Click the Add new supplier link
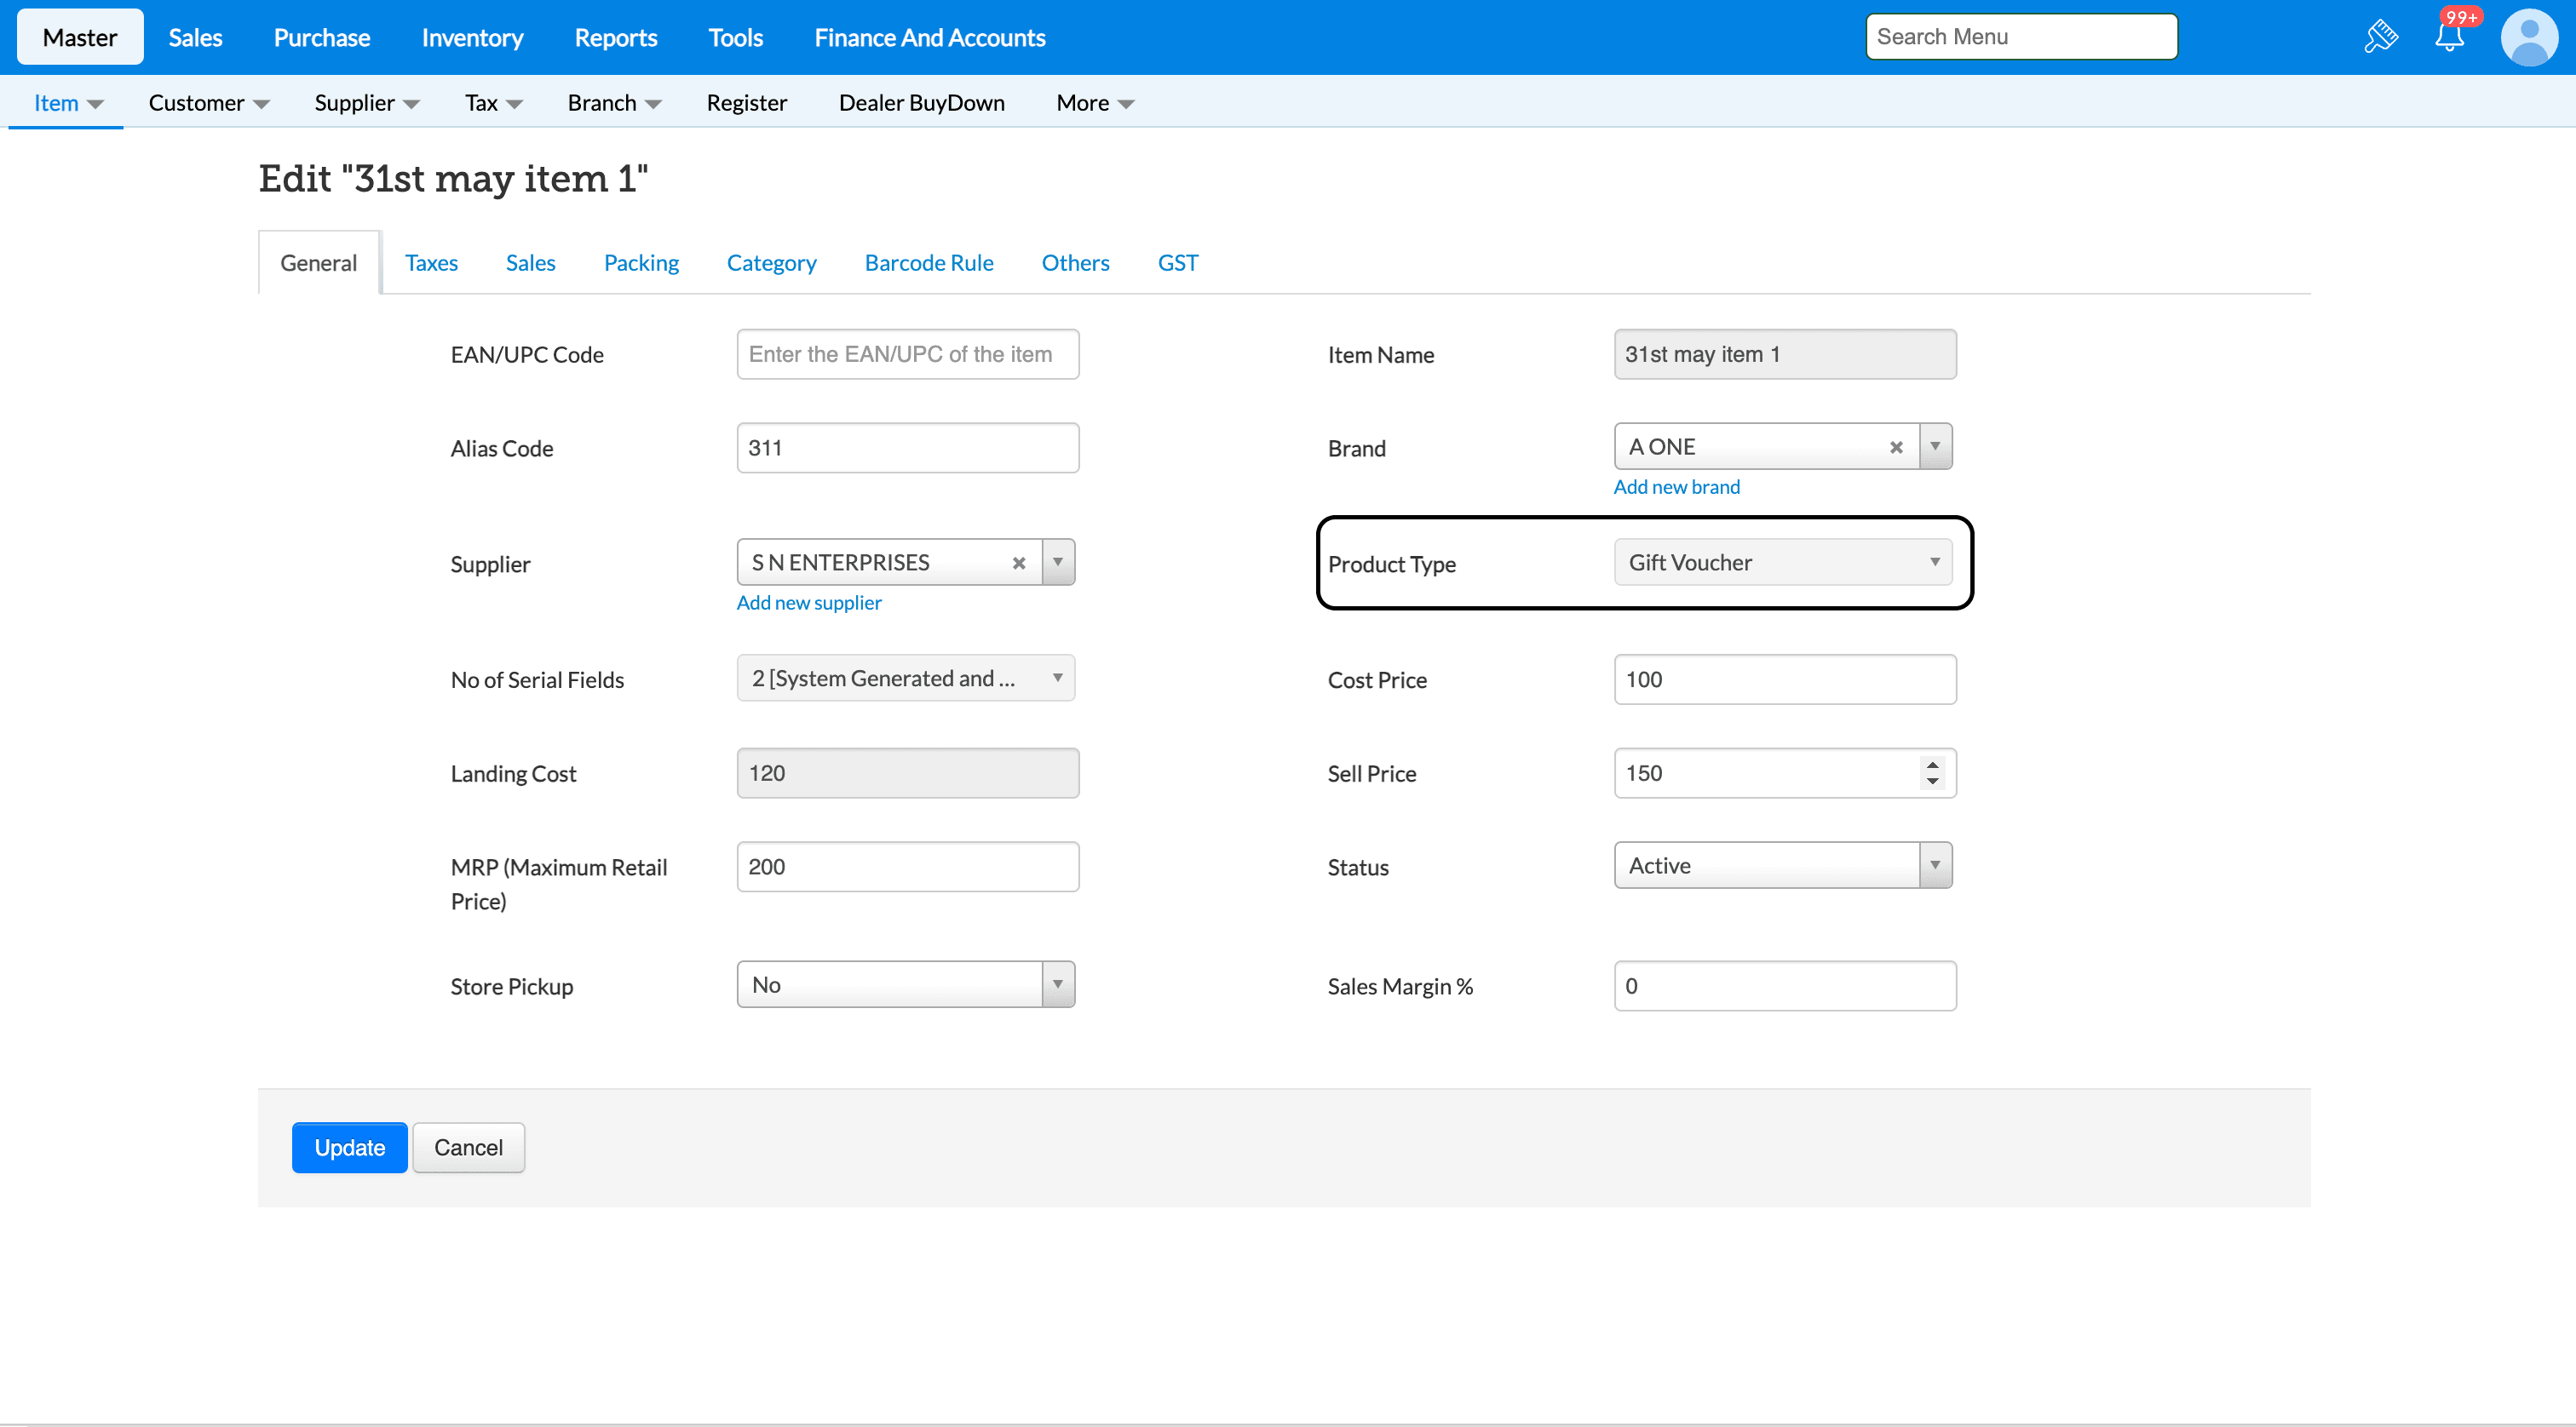Screen dimensions: 2576x1427 tap(808, 603)
